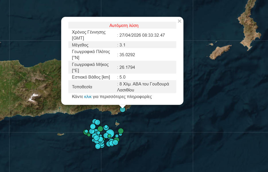268x172 pixels.
Task: Click the small green marker inside the large cyan circle
Action: pyautogui.click(x=109, y=136)
